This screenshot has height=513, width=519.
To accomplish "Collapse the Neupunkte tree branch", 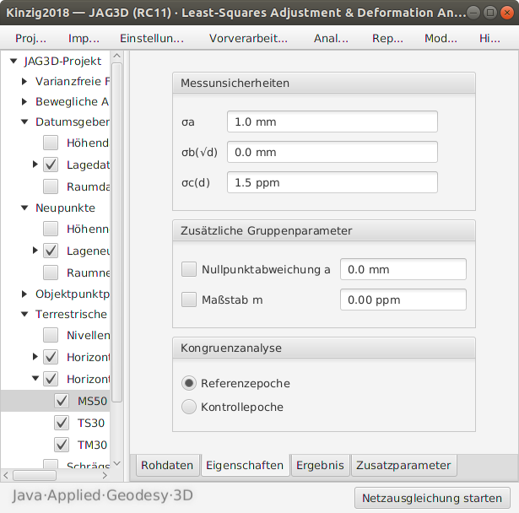I will coord(24,208).
